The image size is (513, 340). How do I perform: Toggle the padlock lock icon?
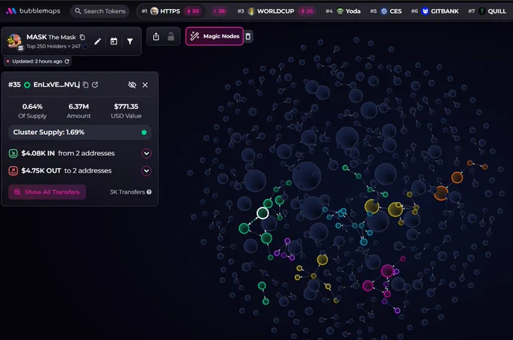[x=170, y=36]
